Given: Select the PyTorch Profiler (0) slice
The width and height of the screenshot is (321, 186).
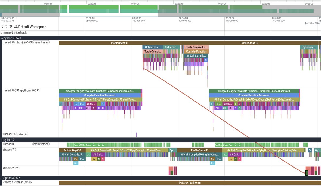Looking at the screenshot, I should coord(190,183).
